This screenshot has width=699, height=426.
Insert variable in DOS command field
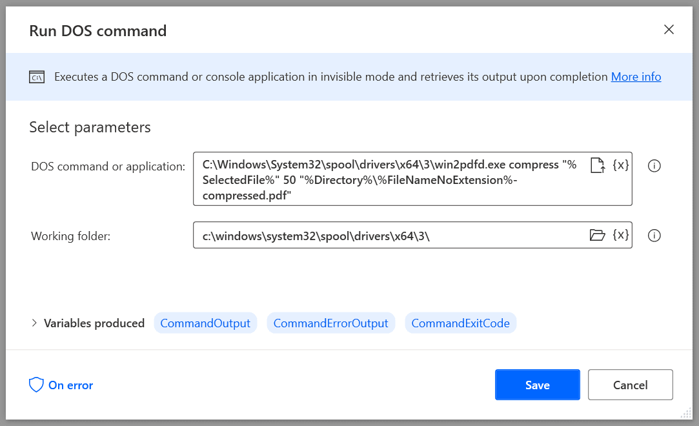click(620, 165)
